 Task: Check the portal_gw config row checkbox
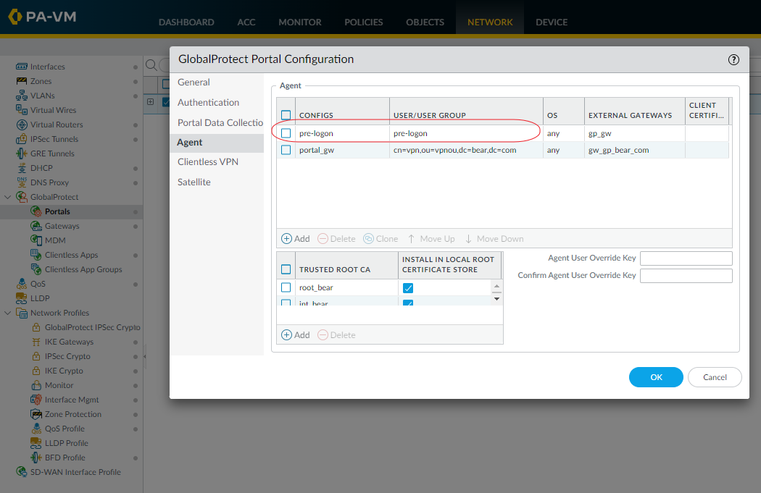tap(286, 150)
